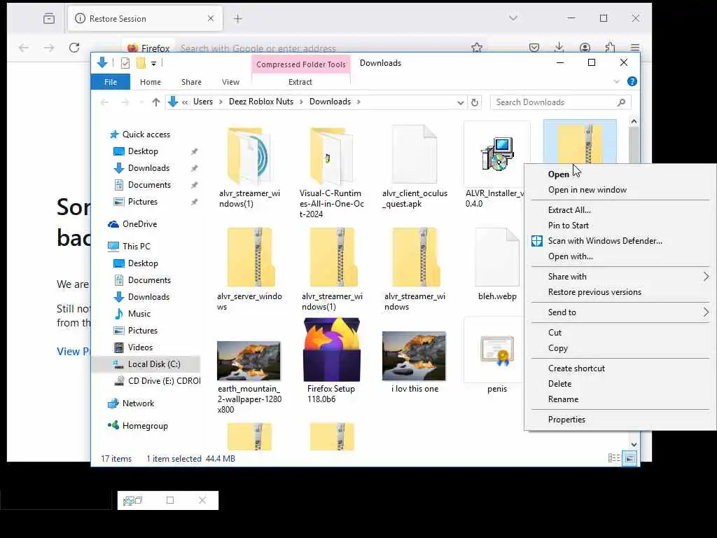
Task: Switch to details view layout
Action: click(x=613, y=458)
